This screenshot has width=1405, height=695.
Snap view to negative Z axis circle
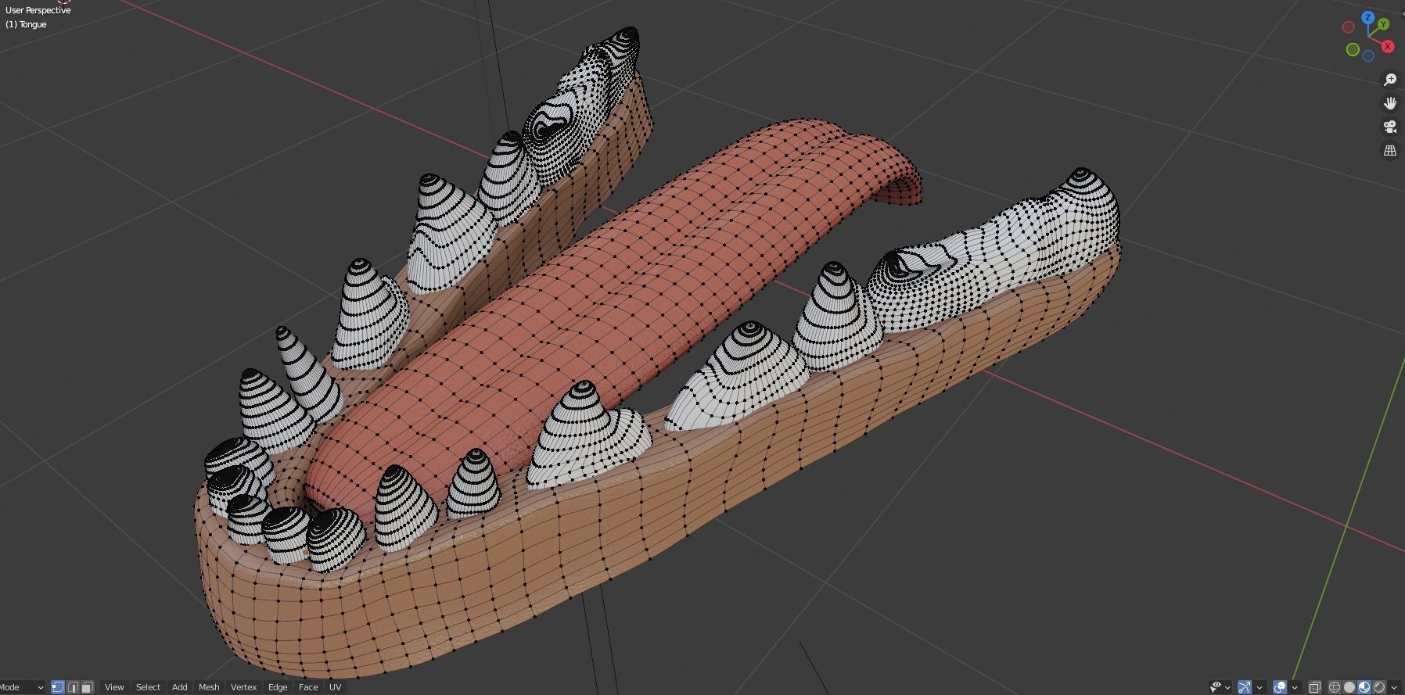coord(1368,56)
